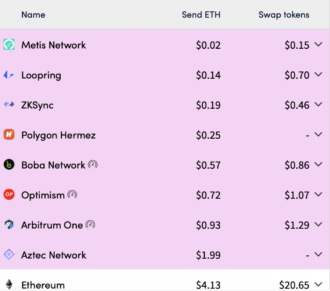Open the Arbitrum One name link
Screen dimensions: 330x291
pos(52,225)
